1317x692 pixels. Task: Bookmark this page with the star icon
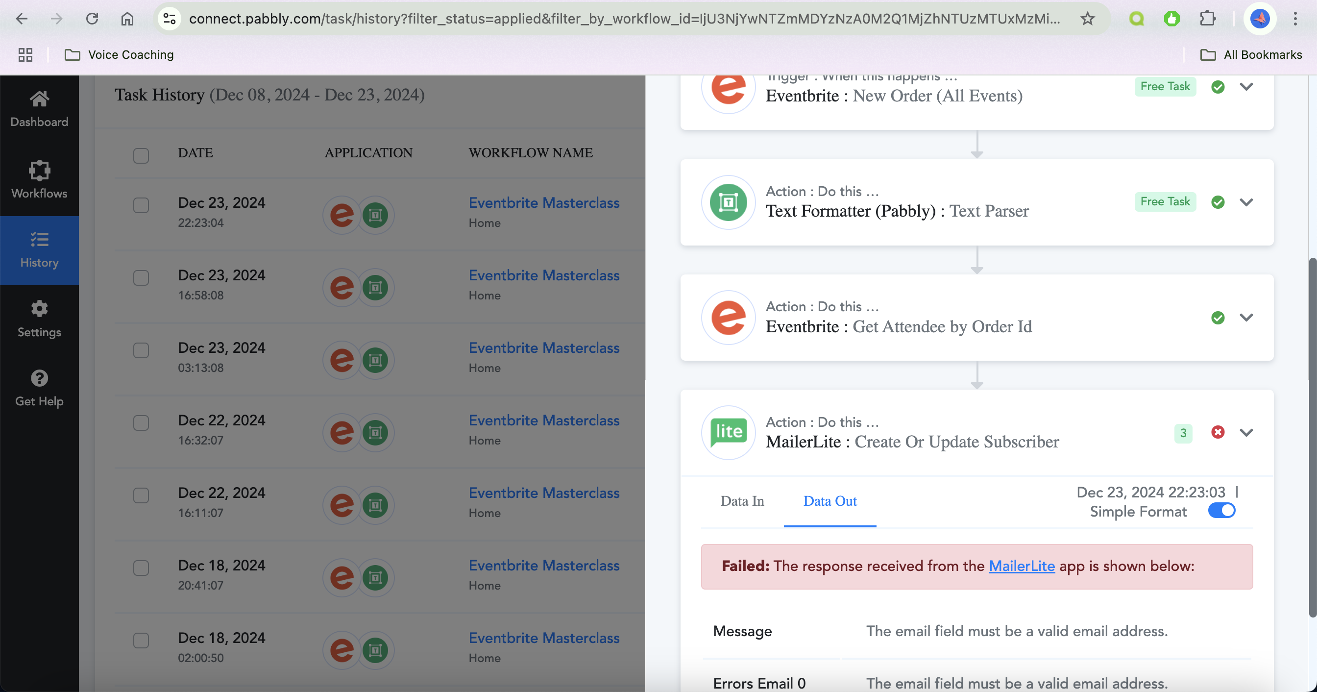(x=1087, y=19)
